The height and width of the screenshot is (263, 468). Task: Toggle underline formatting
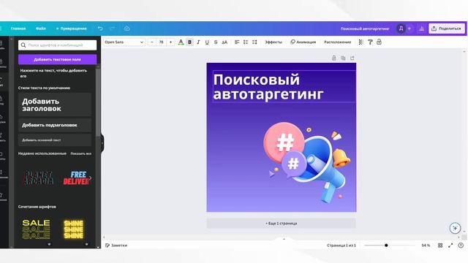click(x=207, y=42)
